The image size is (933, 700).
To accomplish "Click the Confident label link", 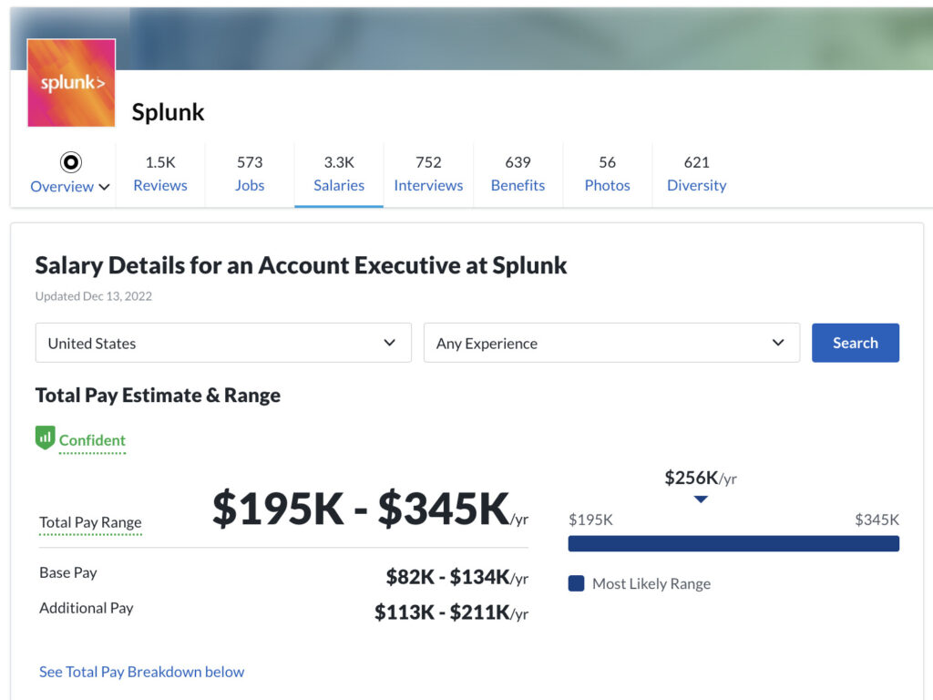I will coord(92,440).
